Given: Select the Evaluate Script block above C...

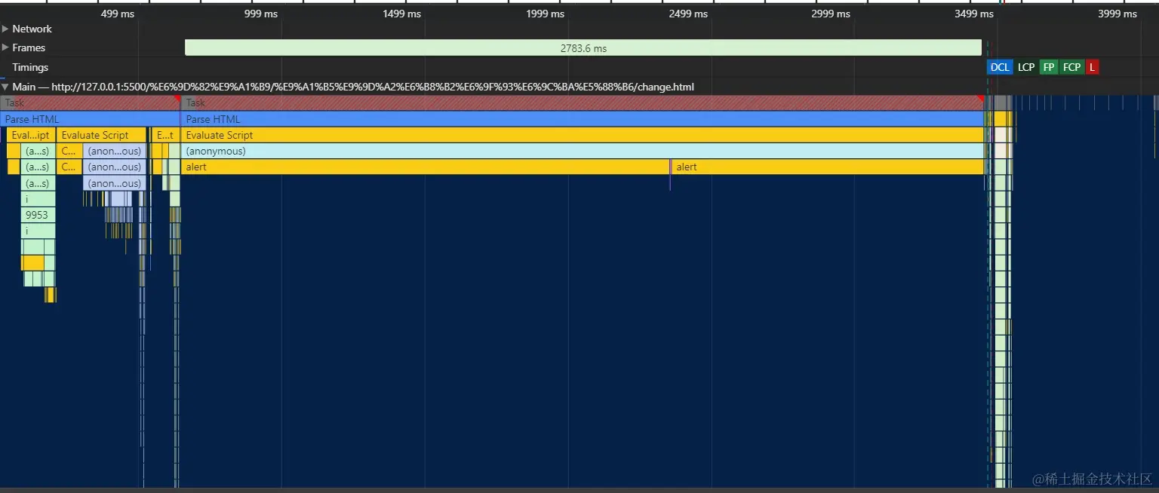Looking at the screenshot, I should (x=101, y=135).
